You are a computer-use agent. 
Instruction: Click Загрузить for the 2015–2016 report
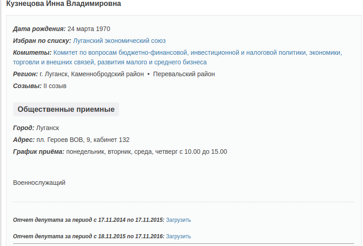pos(178,236)
